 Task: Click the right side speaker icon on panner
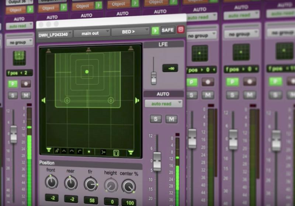[137, 100]
